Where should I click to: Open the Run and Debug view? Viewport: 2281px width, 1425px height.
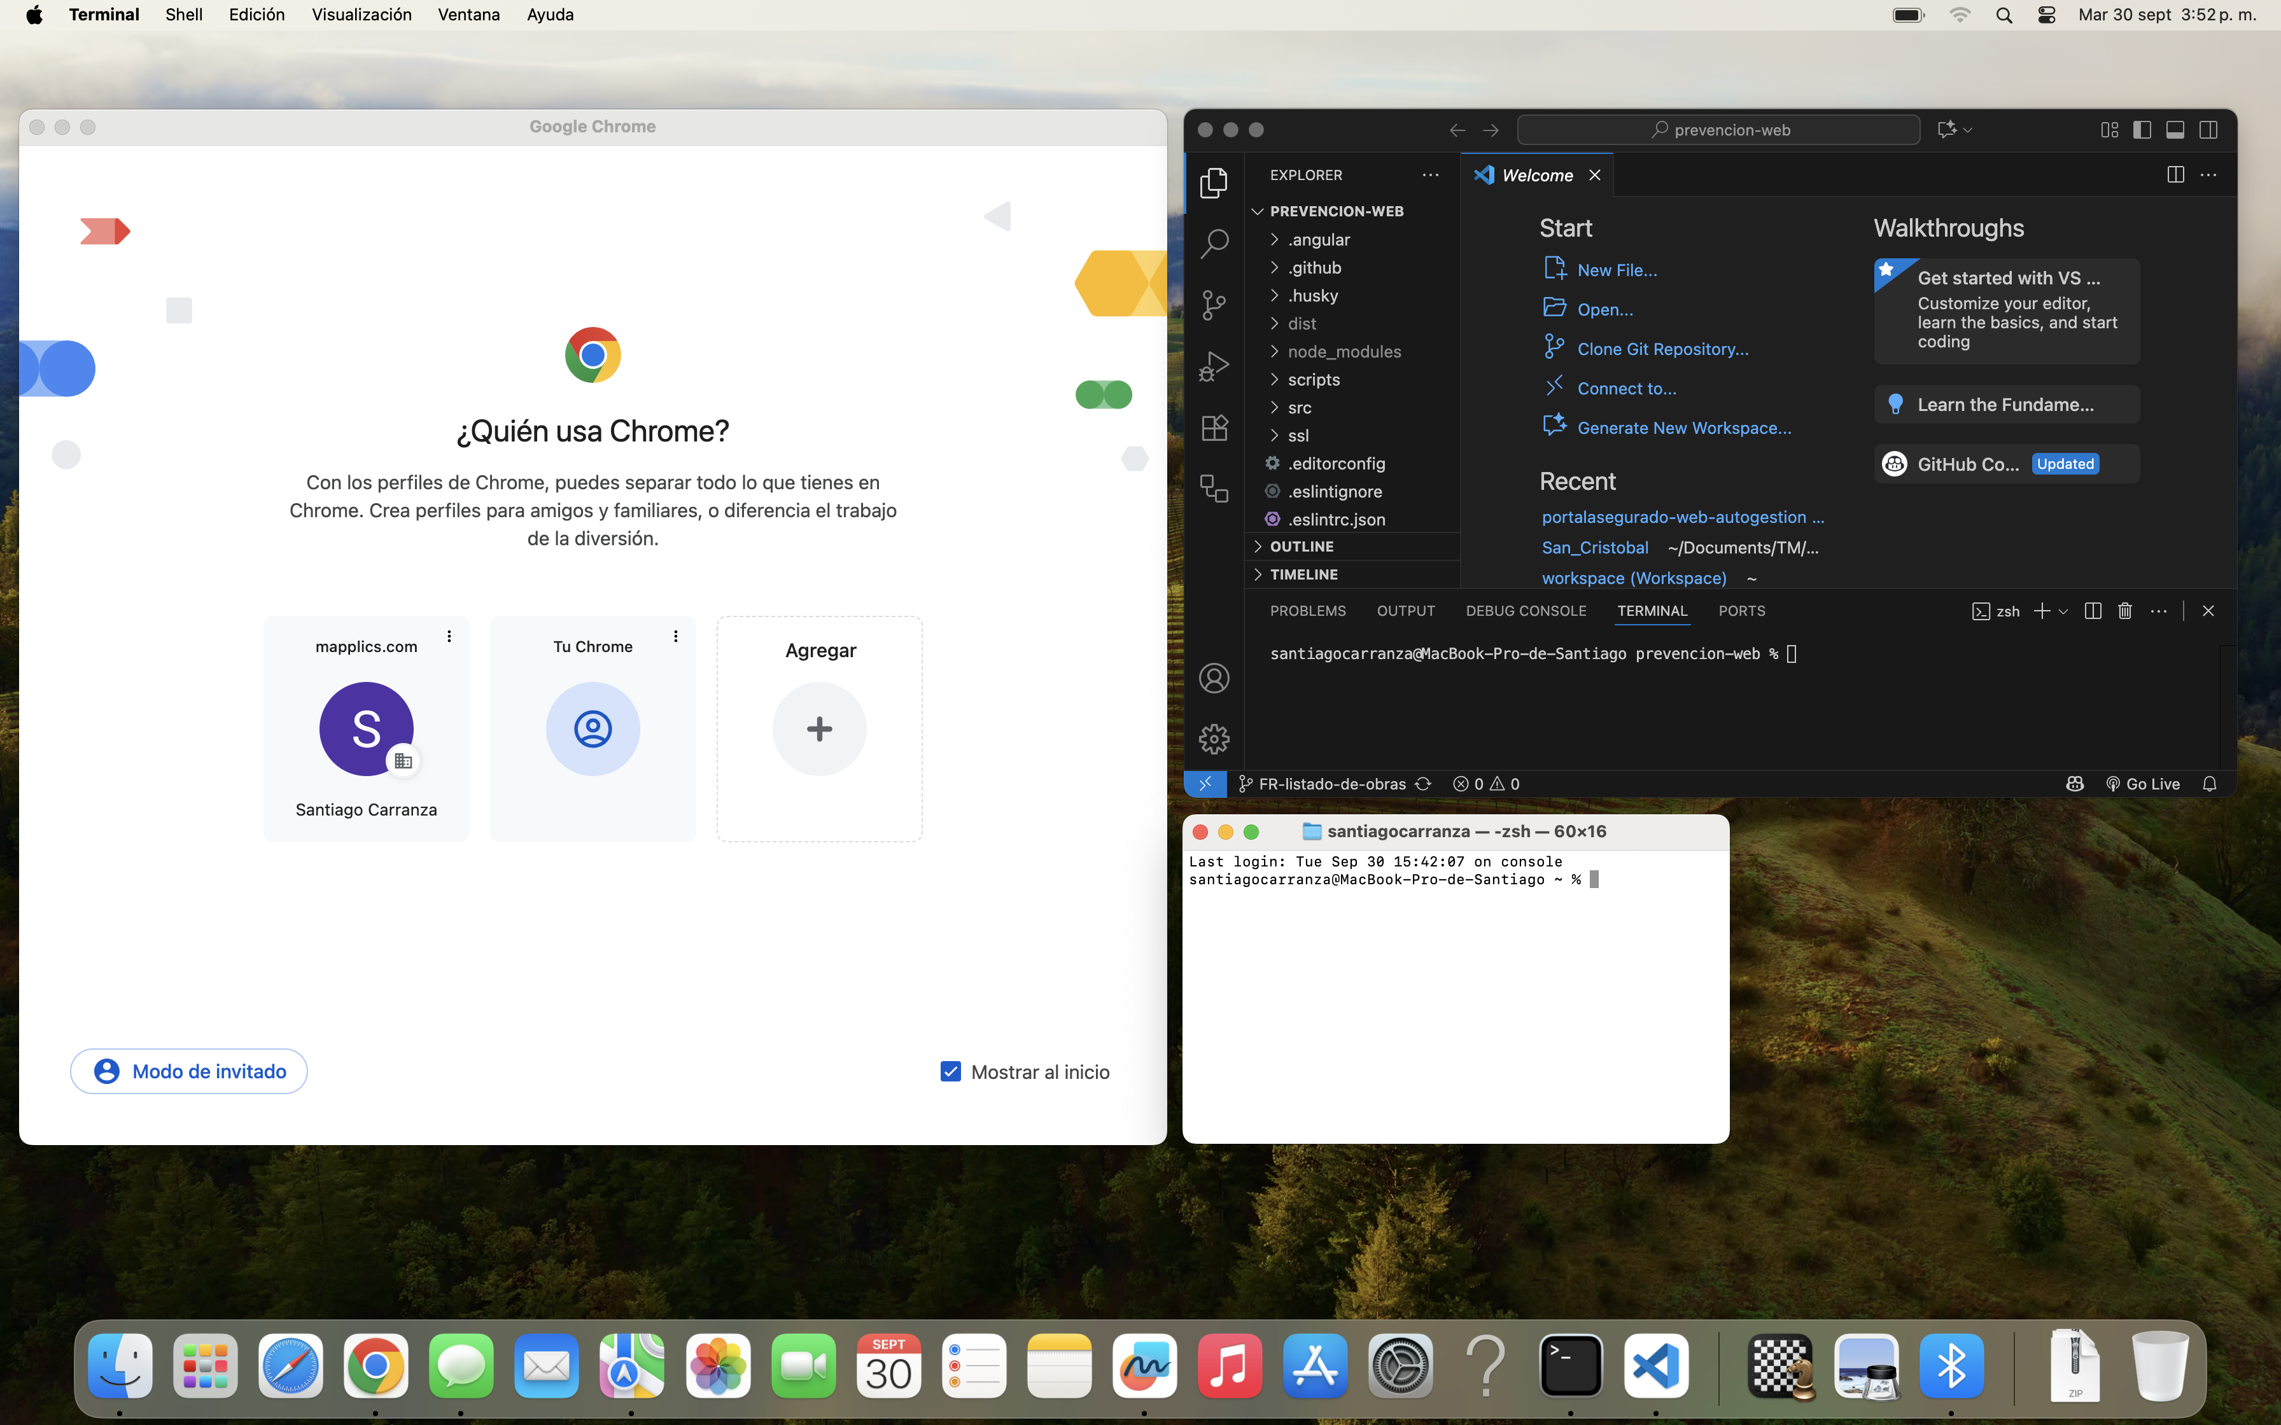[x=1214, y=366]
